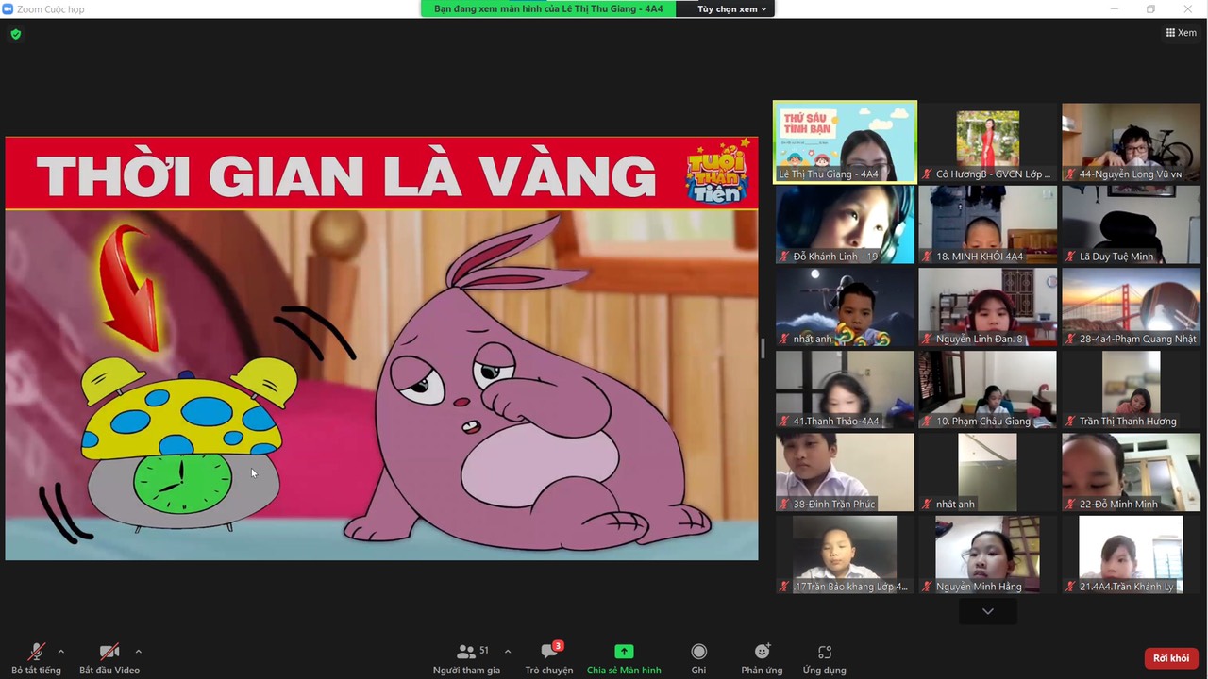This screenshot has width=1208, height=679.
Task: Open the Người tham gia participants panel
Action: (x=466, y=657)
